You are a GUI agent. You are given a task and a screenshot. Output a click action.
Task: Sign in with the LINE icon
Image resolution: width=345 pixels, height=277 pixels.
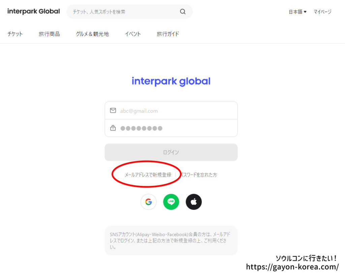(x=171, y=202)
